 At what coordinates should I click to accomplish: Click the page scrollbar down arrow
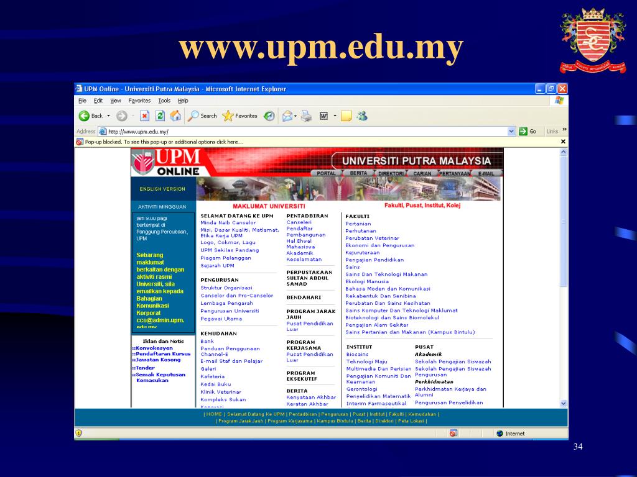(x=564, y=404)
